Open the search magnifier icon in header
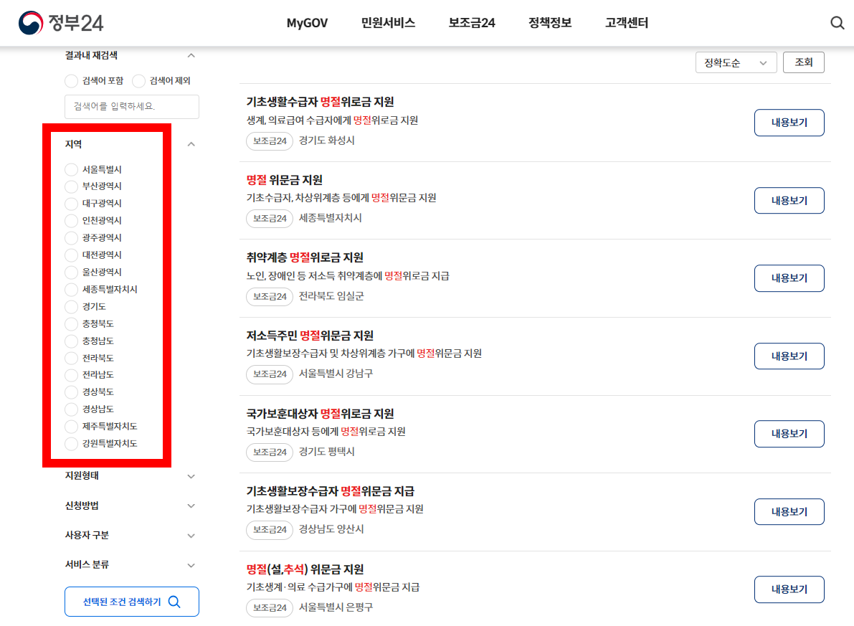The height and width of the screenshot is (626, 854). [837, 23]
